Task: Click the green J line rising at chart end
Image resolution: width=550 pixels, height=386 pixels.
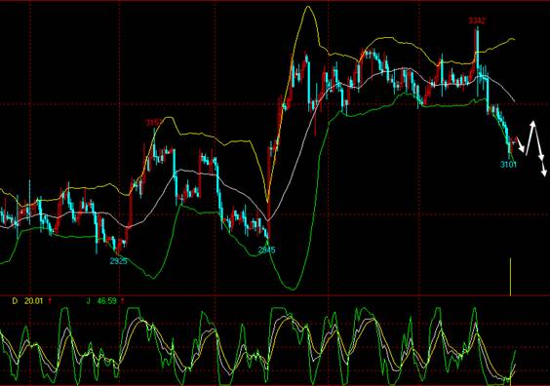Action: click(x=513, y=361)
